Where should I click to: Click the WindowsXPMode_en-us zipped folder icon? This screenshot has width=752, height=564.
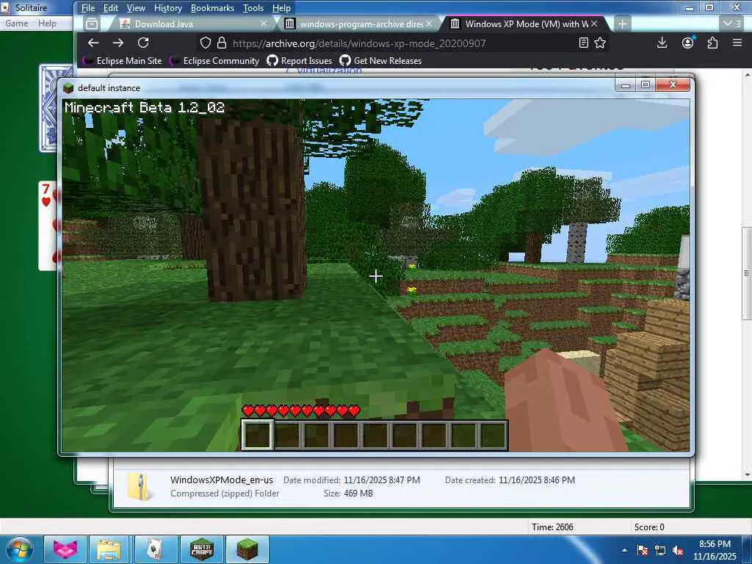point(139,487)
